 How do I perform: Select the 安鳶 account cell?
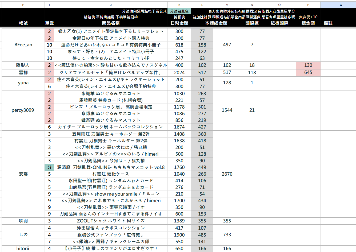click(23, 174)
